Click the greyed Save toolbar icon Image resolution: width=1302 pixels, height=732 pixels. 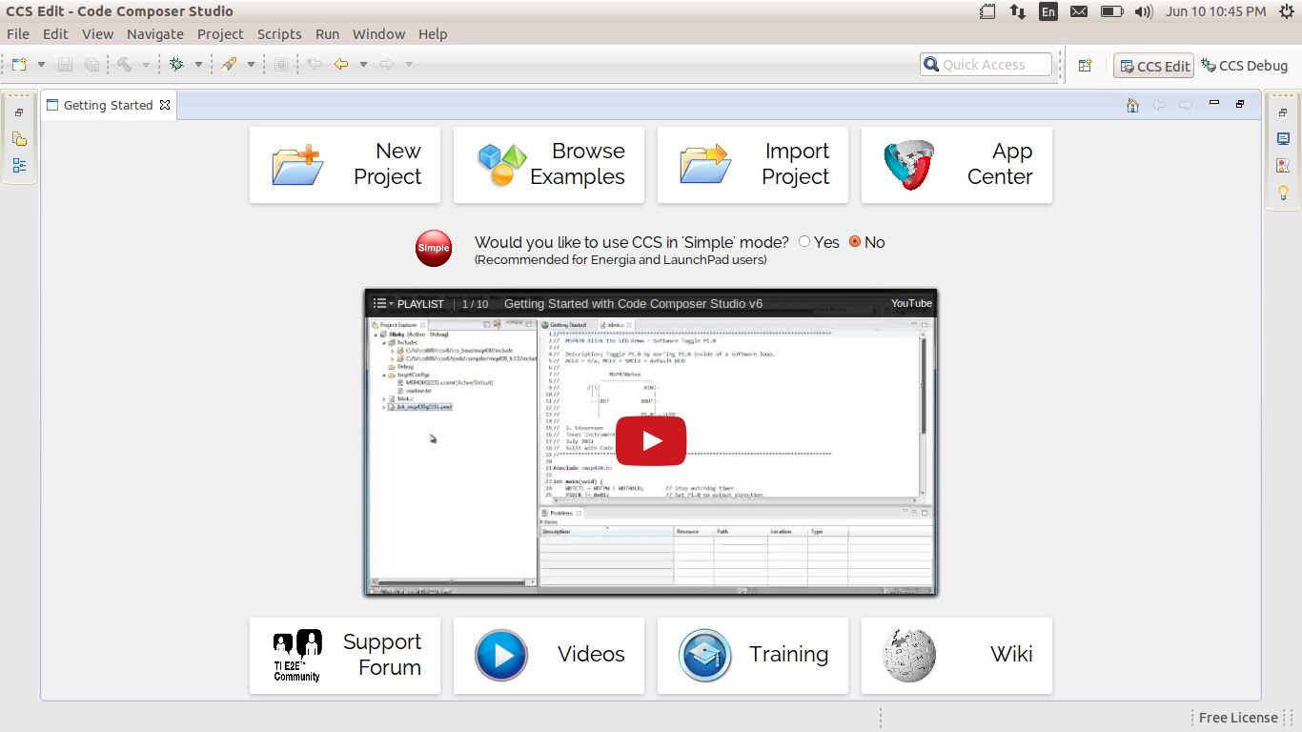(x=66, y=65)
